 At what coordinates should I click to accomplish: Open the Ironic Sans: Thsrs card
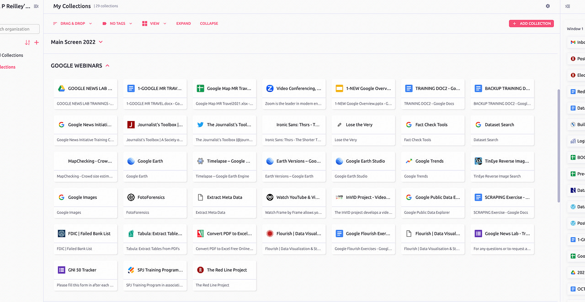tap(294, 130)
